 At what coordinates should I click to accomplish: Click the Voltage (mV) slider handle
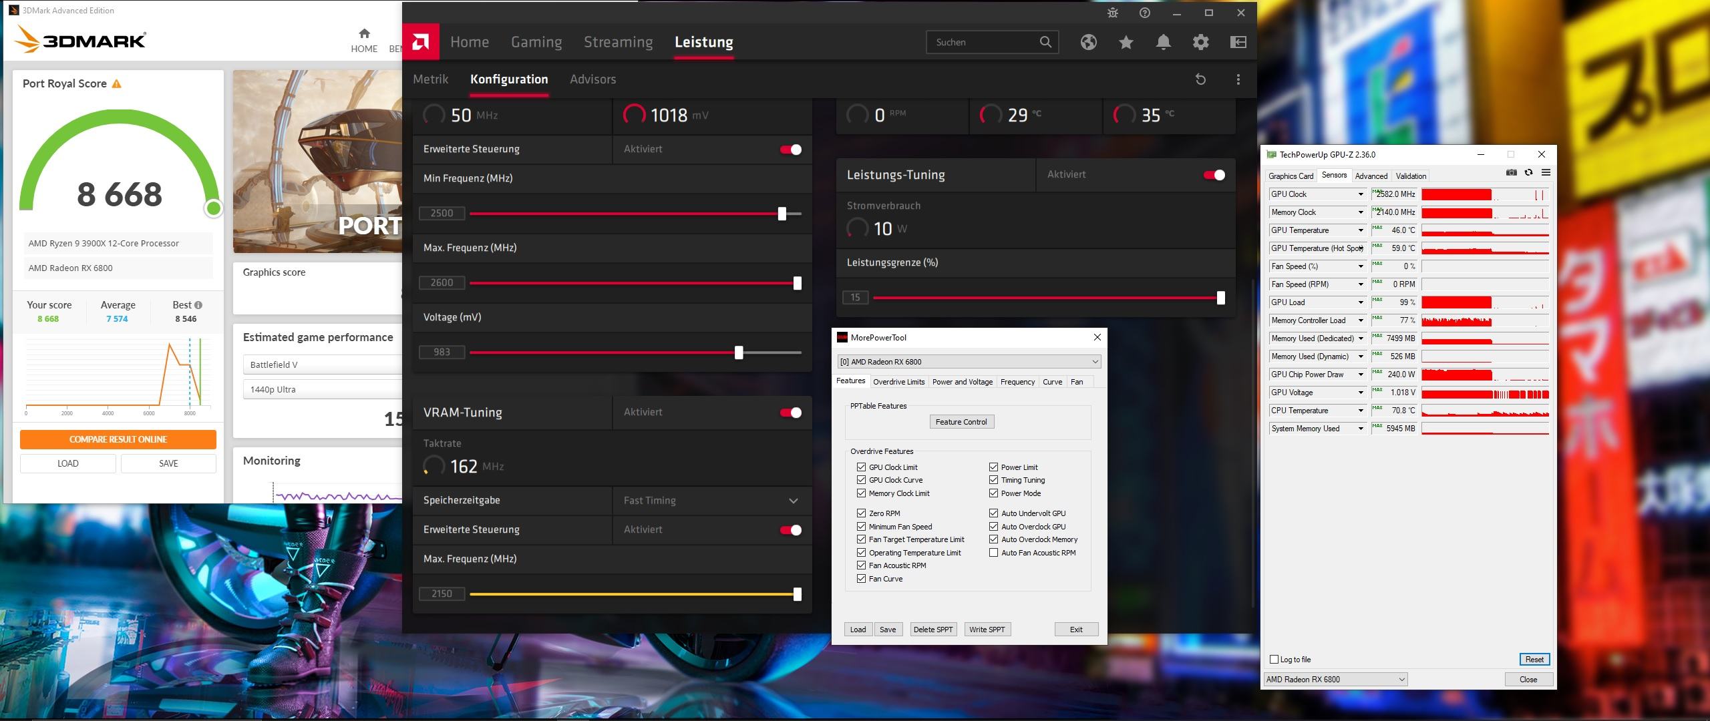point(739,352)
